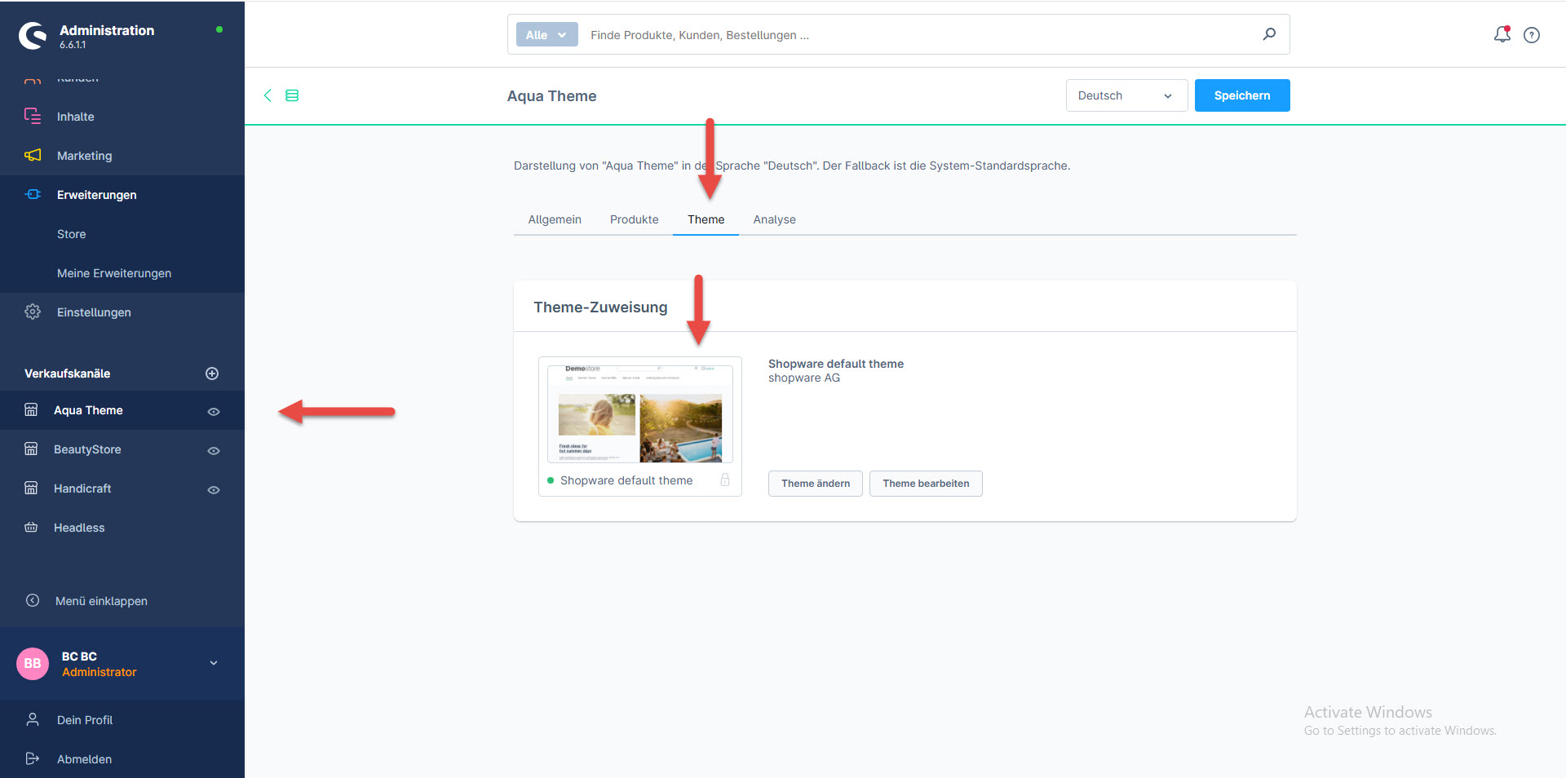Screen dimensions: 1566x778
Task: Open the Deutsch language dropdown
Action: click(1126, 95)
